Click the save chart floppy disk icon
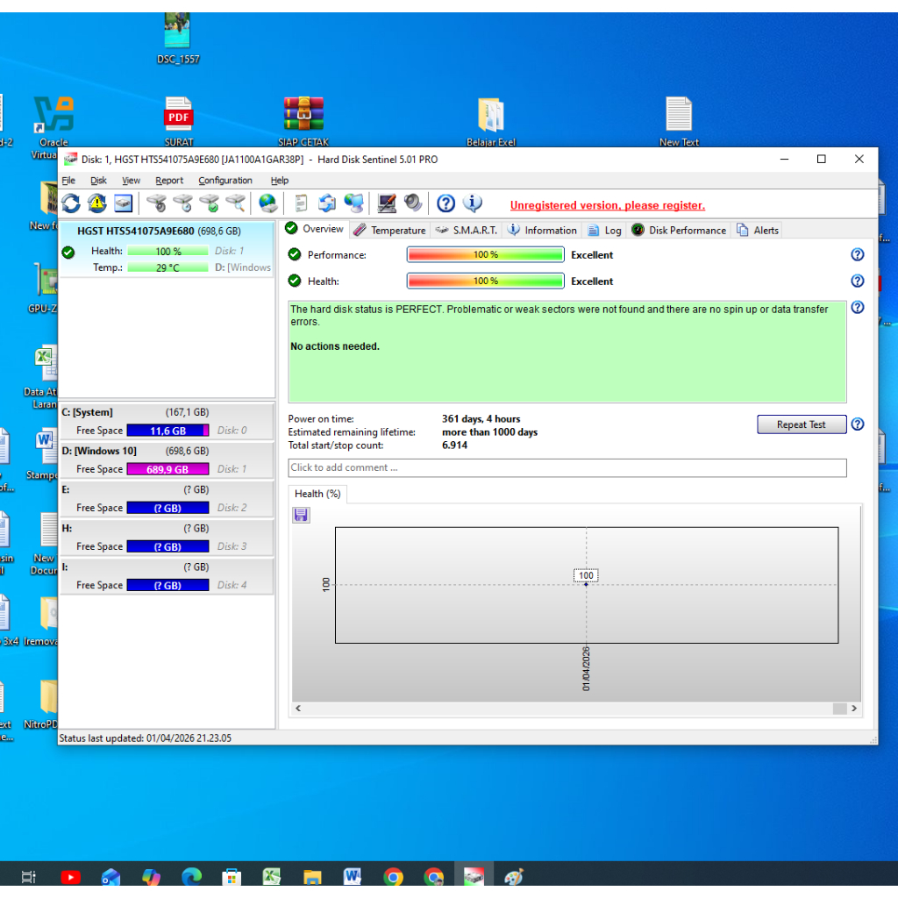Viewport: 898px width, 898px height. tap(302, 515)
